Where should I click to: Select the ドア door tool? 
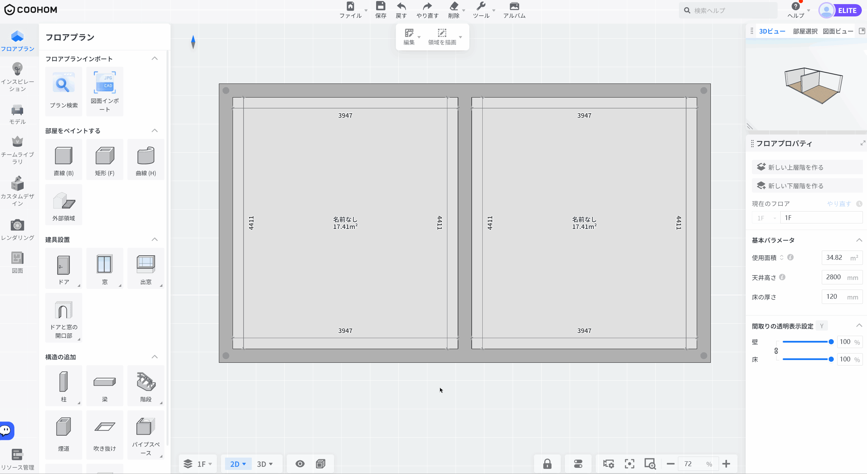pos(64,268)
